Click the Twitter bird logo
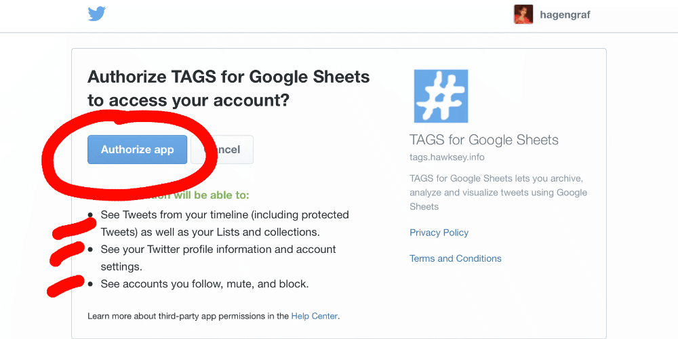 click(97, 14)
